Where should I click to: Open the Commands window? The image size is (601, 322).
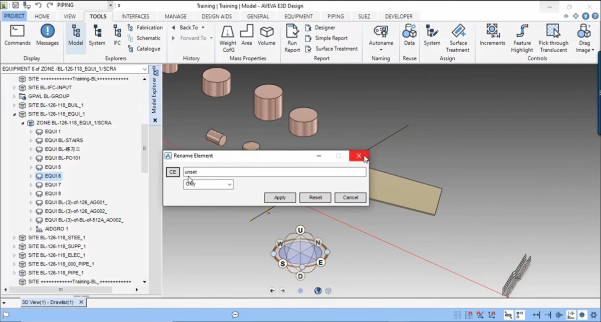18,35
